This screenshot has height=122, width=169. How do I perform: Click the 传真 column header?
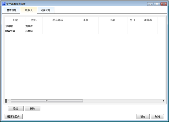tap(113, 20)
